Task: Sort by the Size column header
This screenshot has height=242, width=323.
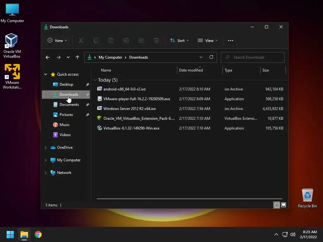Action: point(273,70)
